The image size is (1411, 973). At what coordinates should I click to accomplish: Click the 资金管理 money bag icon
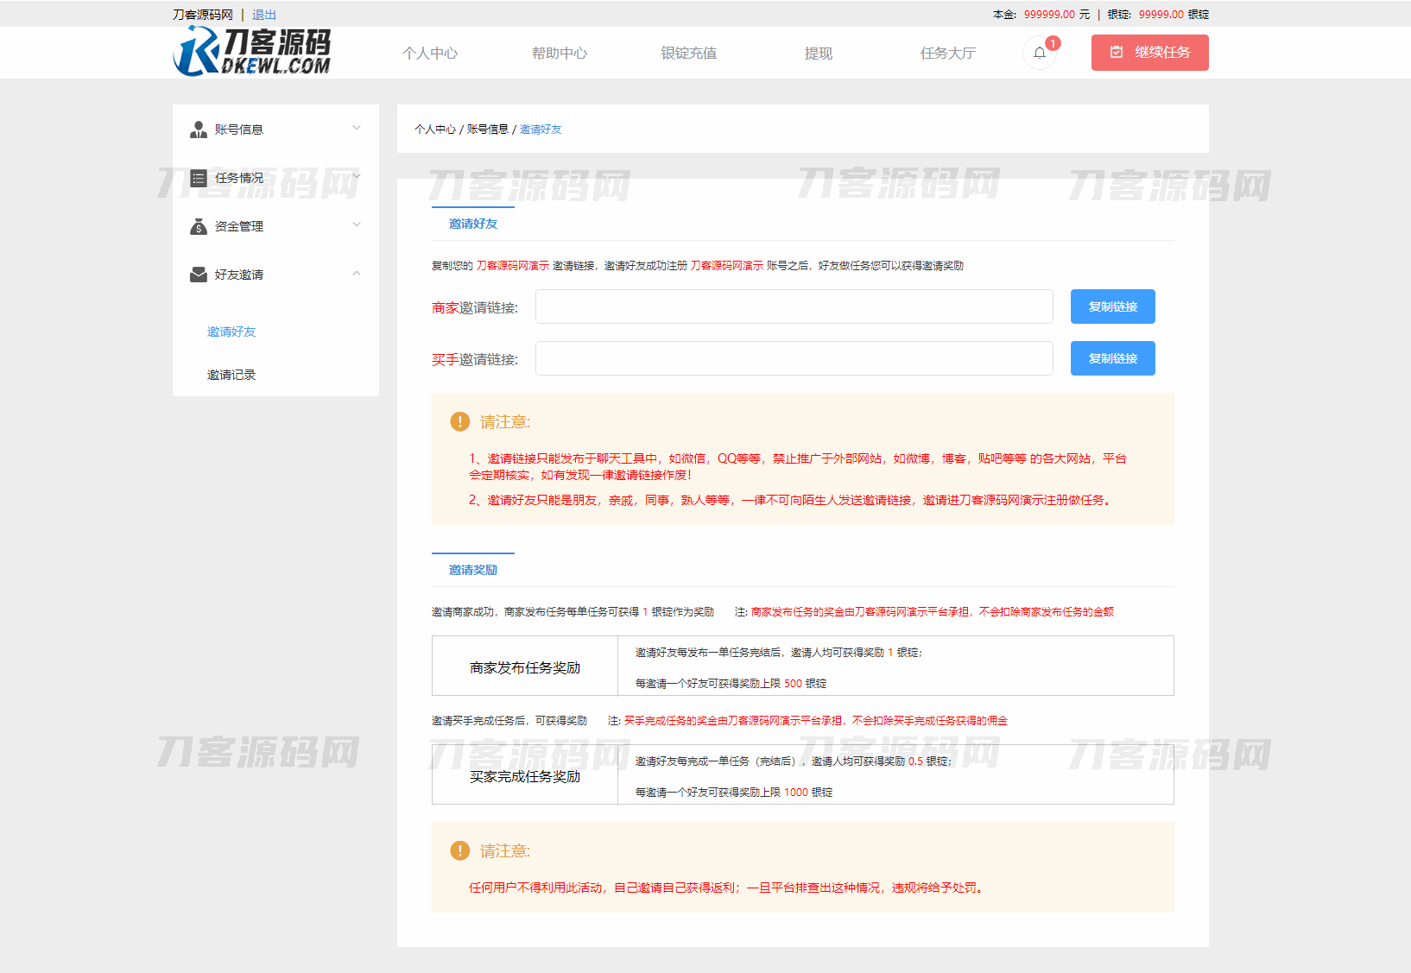point(198,226)
